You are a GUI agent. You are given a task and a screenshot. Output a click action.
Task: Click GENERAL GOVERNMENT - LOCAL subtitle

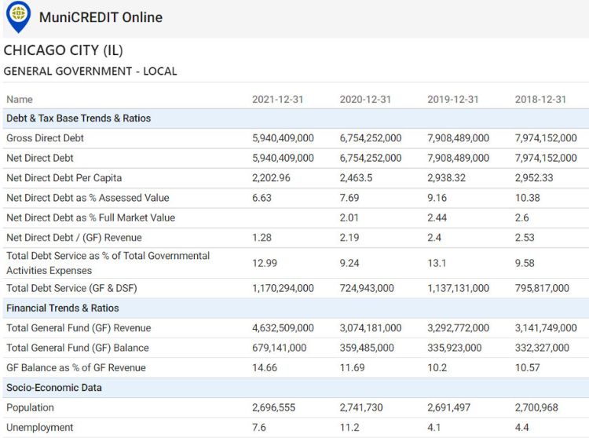tap(90, 71)
